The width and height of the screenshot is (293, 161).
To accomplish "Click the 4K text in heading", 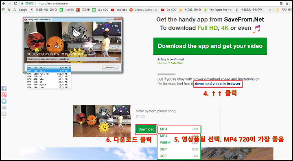I will (225, 28).
